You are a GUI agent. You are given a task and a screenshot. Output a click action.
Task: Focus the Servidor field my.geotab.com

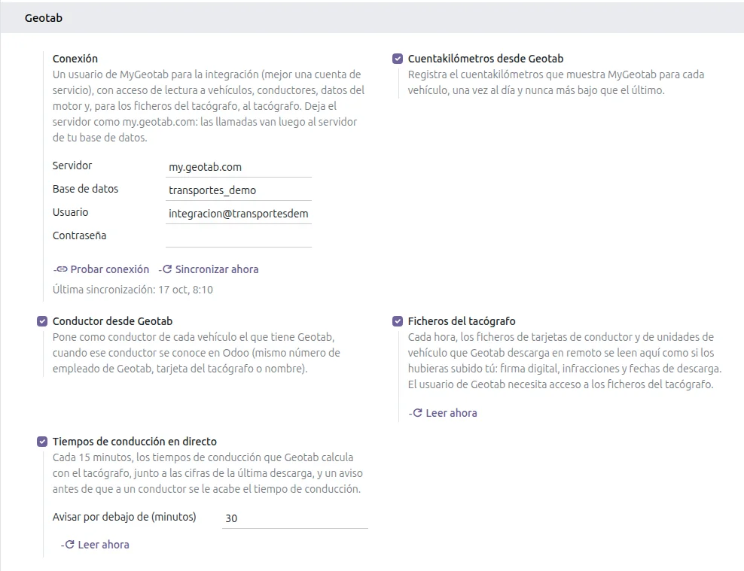[x=238, y=167]
